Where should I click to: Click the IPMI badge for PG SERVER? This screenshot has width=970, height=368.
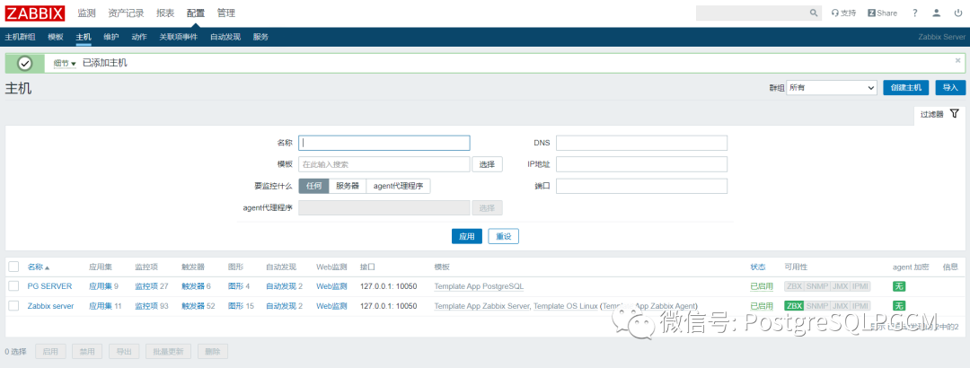tap(860, 286)
